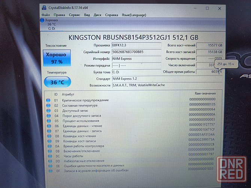Open the Язык(Language) menu
The height and width of the screenshot is (188, 251).
pyautogui.click(x=134, y=15)
